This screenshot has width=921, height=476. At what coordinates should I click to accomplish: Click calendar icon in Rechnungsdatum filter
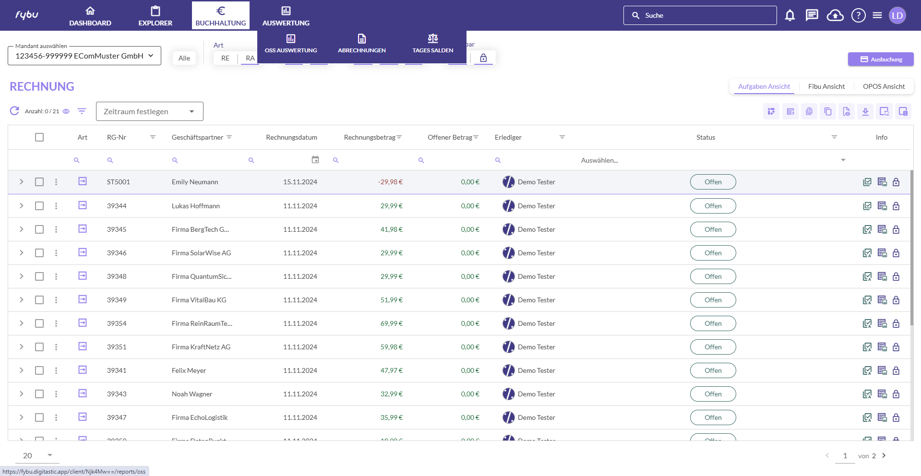[x=315, y=160]
